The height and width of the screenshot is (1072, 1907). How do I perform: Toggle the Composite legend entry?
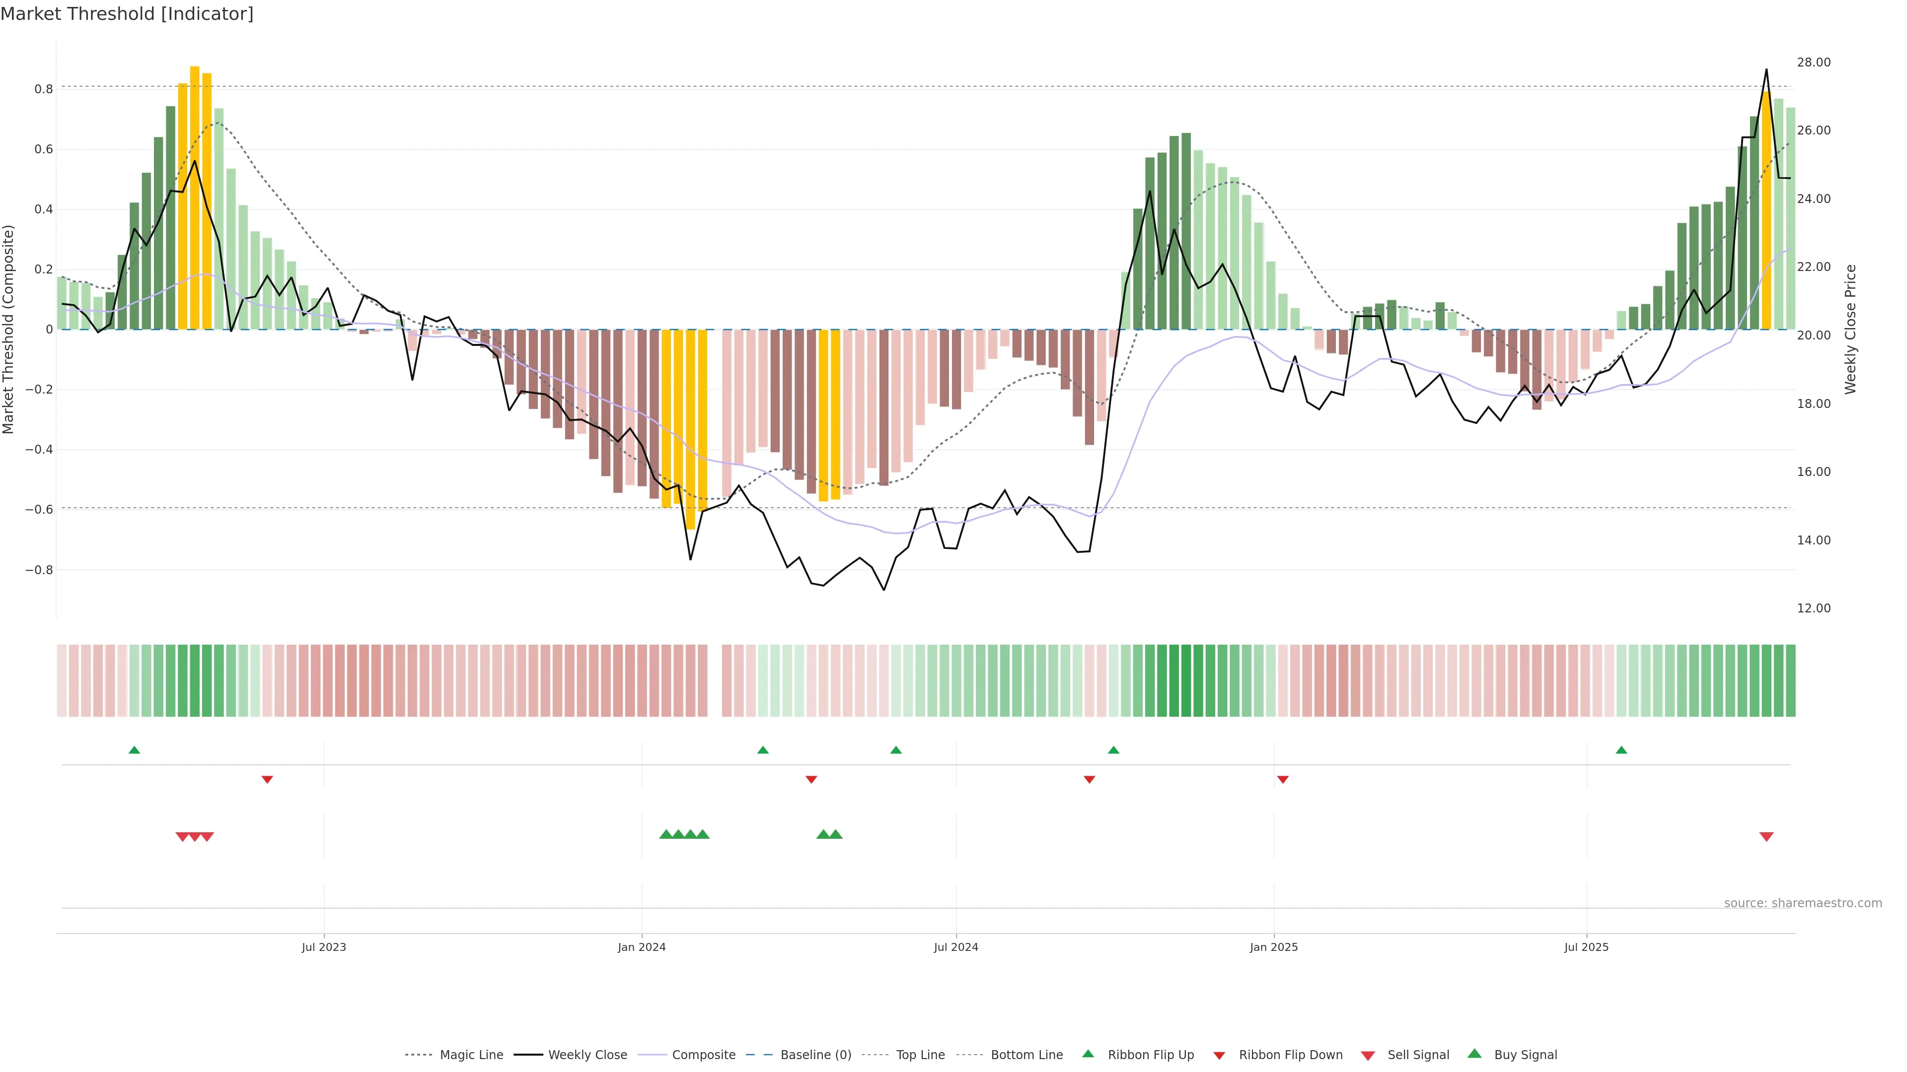point(703,1055)
